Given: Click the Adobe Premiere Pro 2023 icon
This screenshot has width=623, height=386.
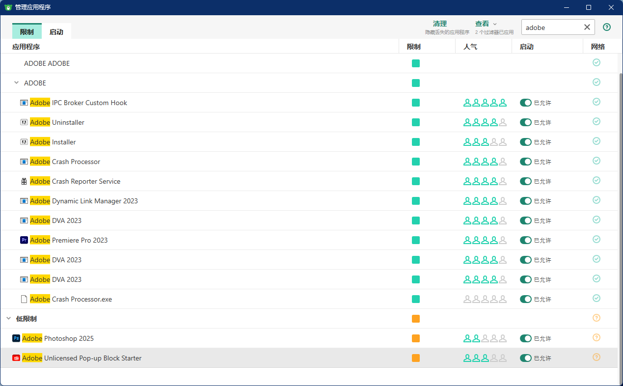Looking at the screenshot, I should coord(24,240).
